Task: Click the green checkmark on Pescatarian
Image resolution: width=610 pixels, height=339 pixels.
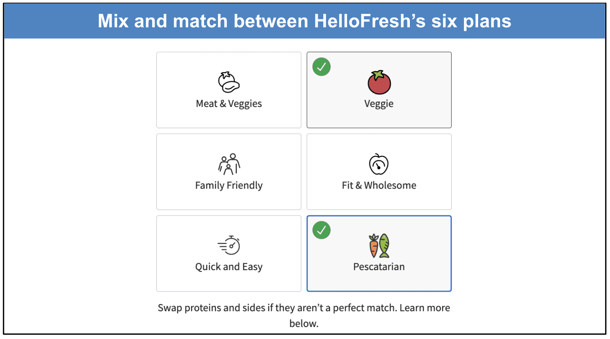Action: tap(321, 230)
